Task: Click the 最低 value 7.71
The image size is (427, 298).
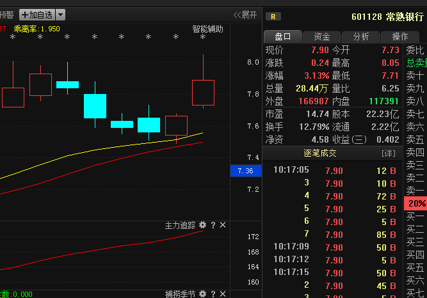Action: pos(391,75)
